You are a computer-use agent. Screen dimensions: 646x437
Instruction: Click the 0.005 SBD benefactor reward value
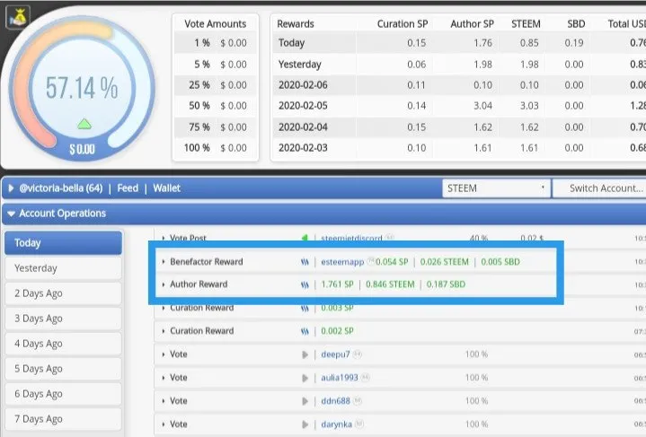coord(500,262)
